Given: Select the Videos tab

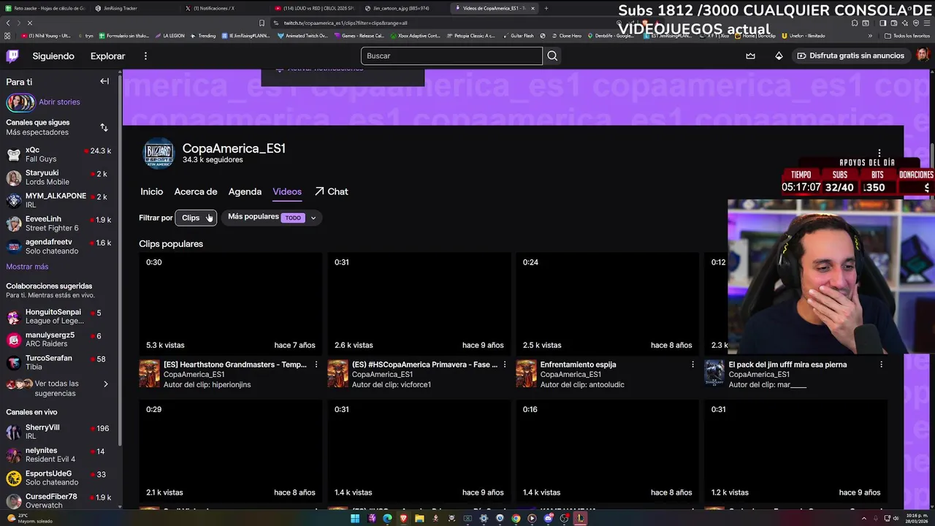Looking at the screenshot, I should click(287, 191).
